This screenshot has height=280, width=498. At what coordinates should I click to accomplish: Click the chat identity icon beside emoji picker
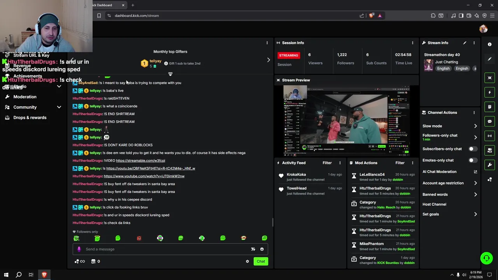tap(253, 249)
